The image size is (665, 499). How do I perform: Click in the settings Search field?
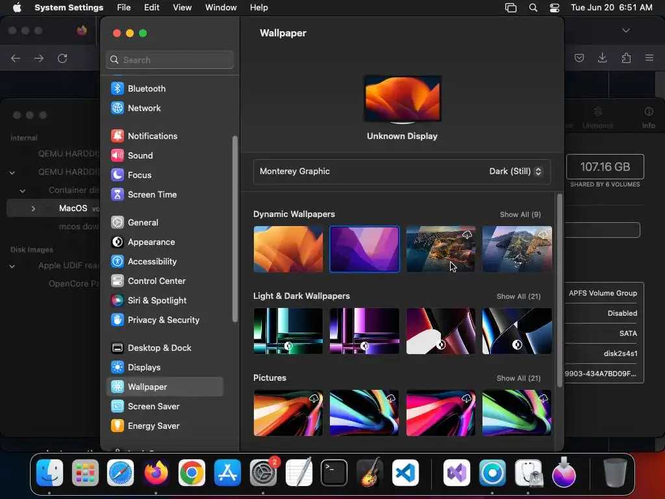pyautogui.click(x=169, y=60)
